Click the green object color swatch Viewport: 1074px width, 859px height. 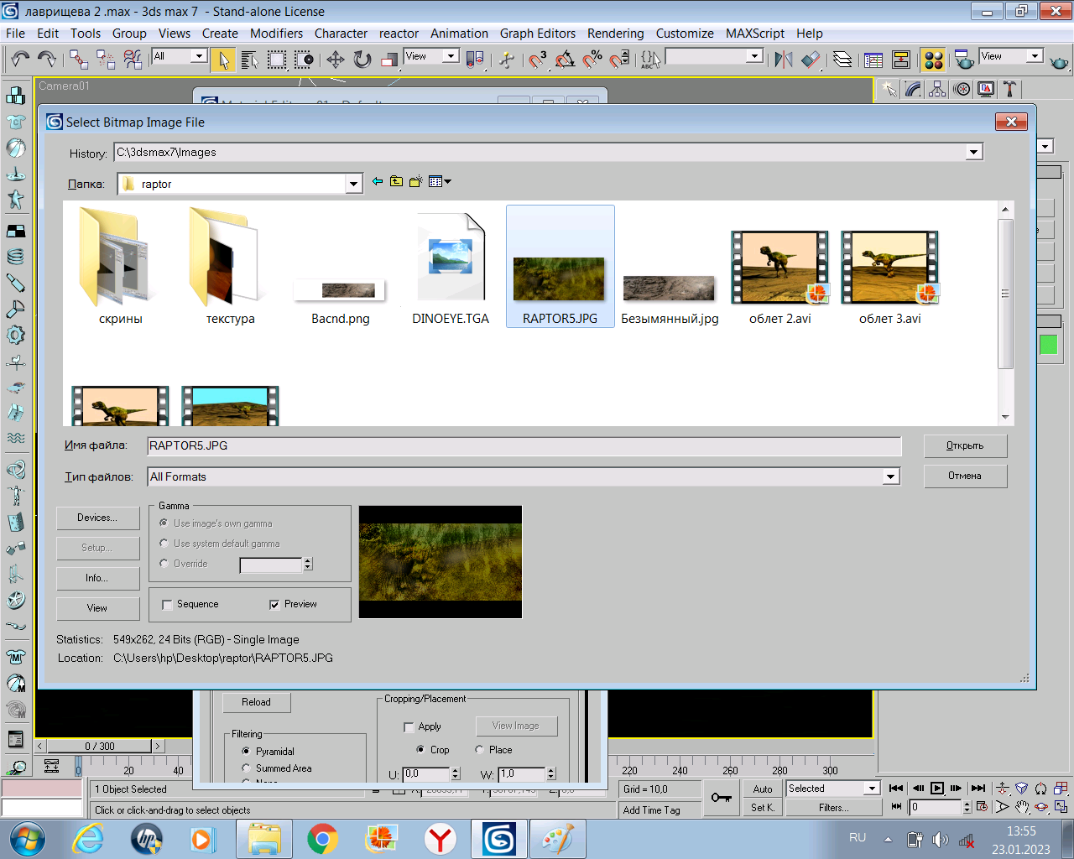pyautogui.click(x=1049, y=345)
